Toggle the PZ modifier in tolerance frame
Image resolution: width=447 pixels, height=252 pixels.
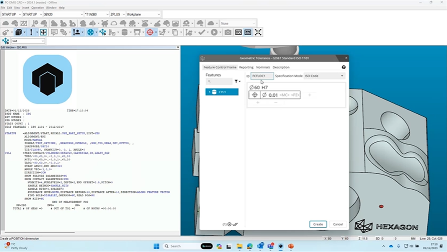(x=296, y=95)
